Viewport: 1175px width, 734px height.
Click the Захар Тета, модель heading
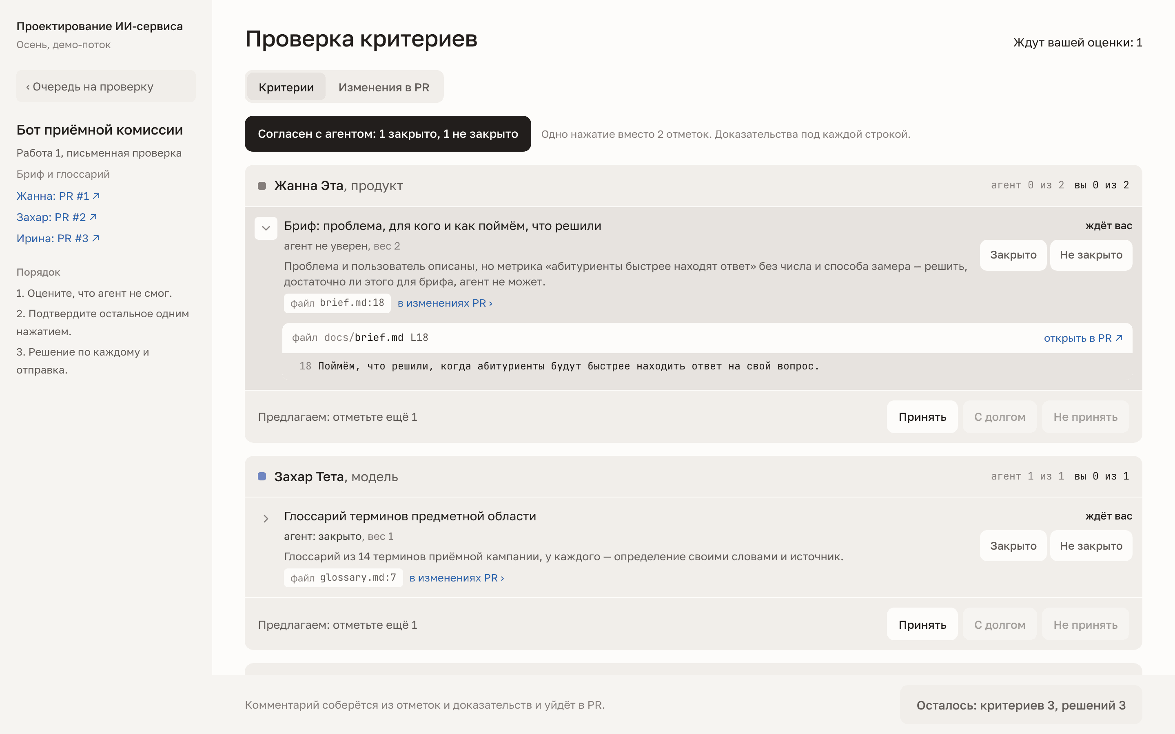click(336, 476)
